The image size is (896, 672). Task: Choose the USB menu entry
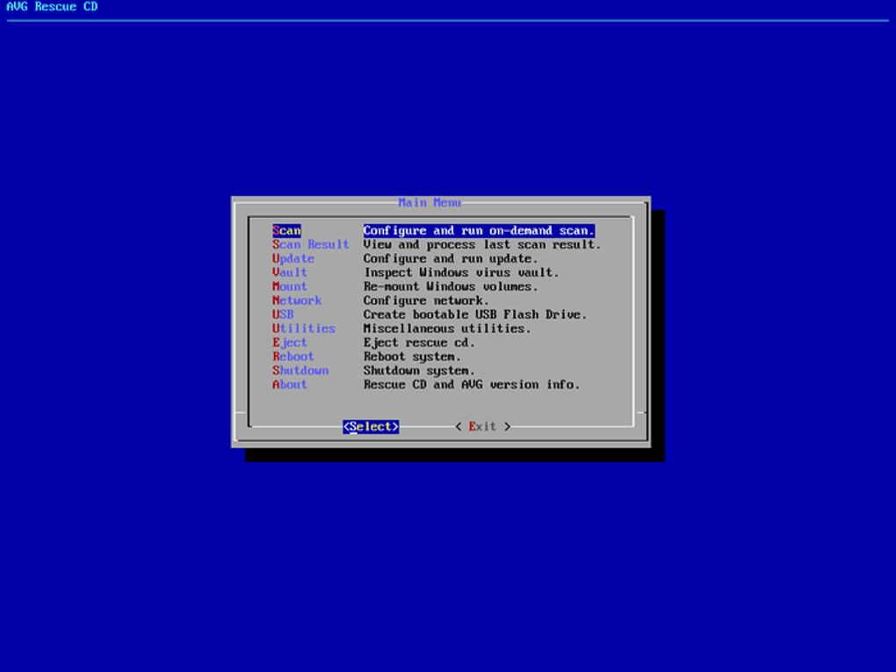[283, 314]
